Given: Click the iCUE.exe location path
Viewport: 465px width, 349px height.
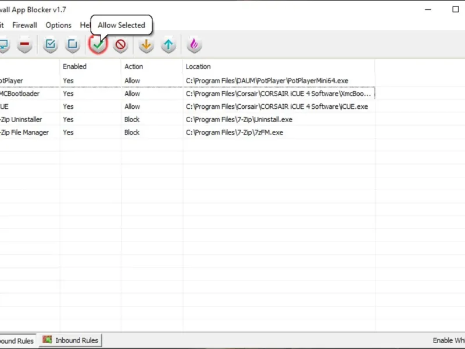Looking at the screenshot, I should pyautogui.click(x=277, y=106).
